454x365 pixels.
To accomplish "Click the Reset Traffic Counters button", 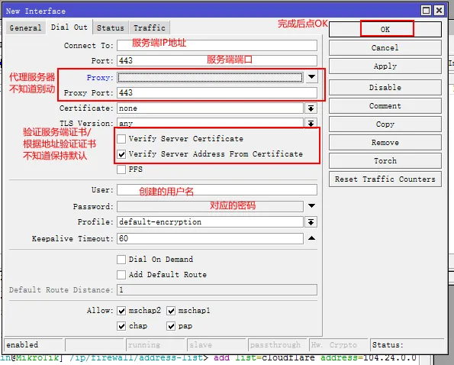I will pos(385,179).
